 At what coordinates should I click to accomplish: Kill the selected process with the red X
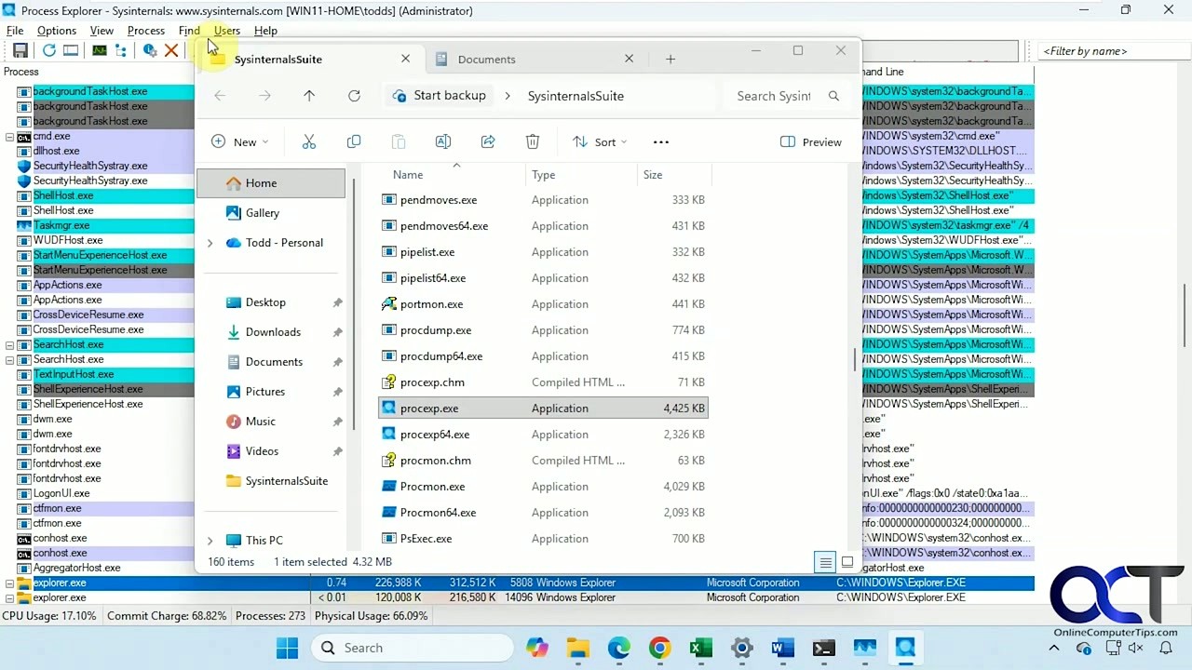pos(171,50)
